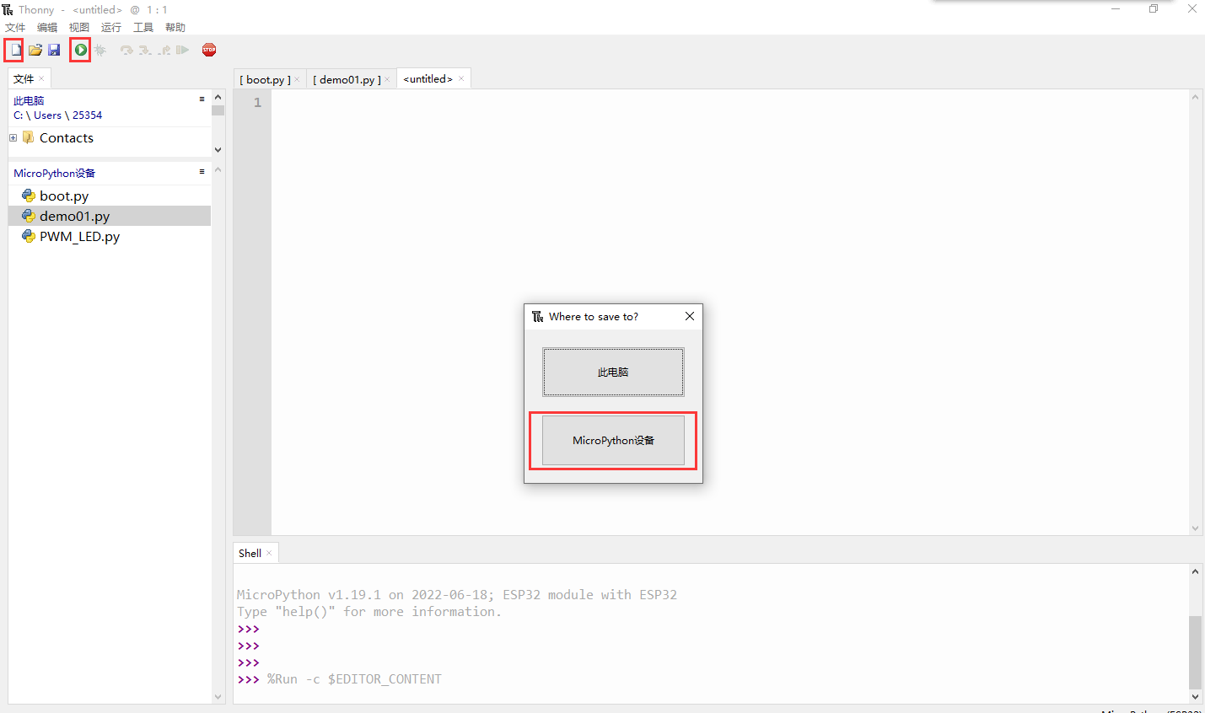The image size is (1205, 713).
Task: Expand the Contacts folder tree node
Action: pyautogui.click(x=13, y=138)
